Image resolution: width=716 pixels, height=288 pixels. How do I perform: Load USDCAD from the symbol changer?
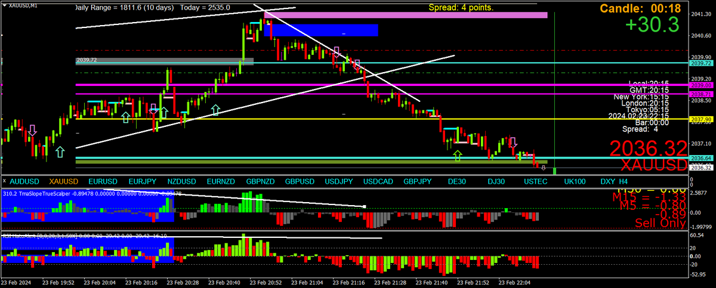click(379, 181)
